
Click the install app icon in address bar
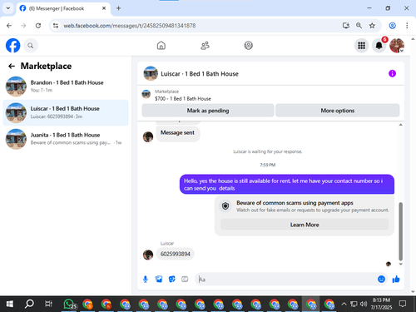345,26
